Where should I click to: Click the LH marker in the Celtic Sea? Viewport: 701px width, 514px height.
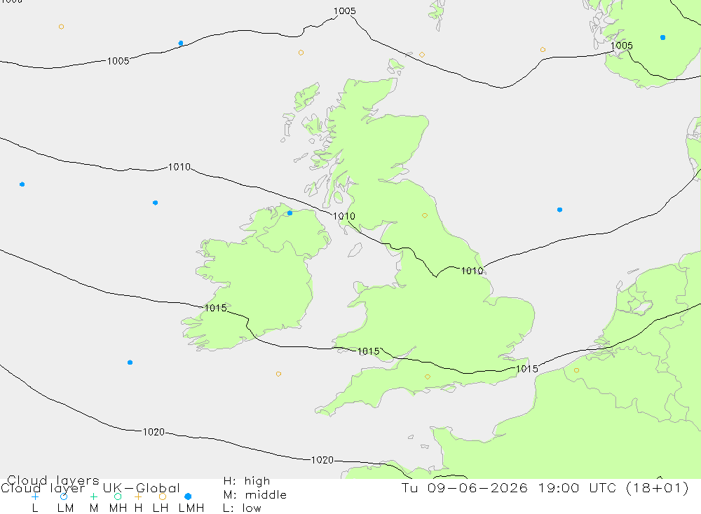pyautogui.click(x=278, y=374)
